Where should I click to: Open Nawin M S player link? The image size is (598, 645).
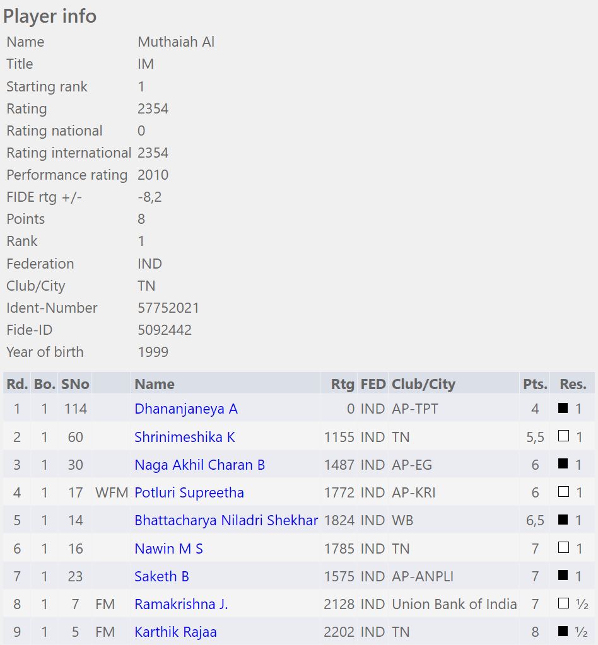pos(169,549)
